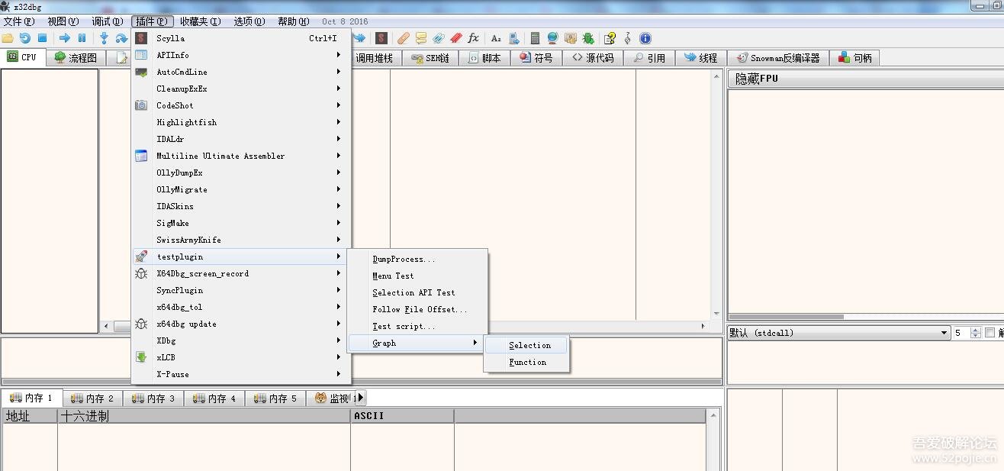This screenshot has height=471, width=1004.
Task: Run the program with the right arrow icon
Action: (65, 38)
